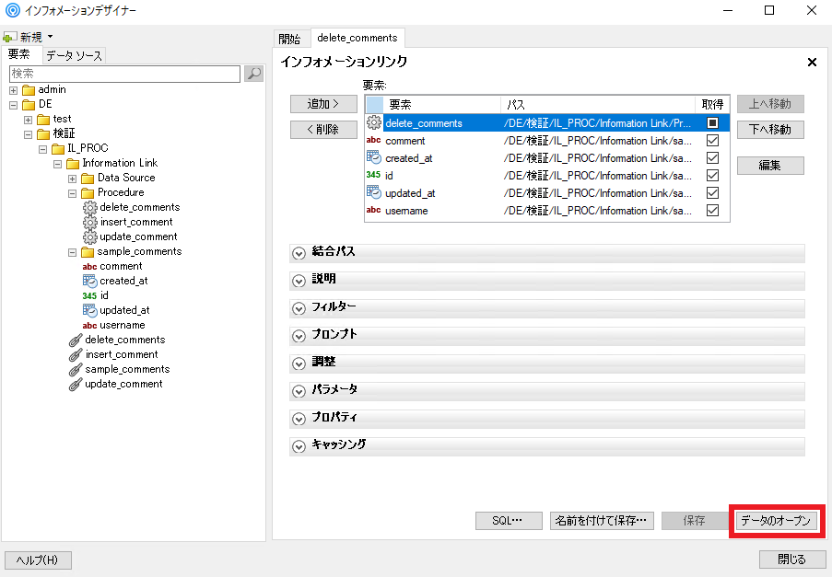Select the delete_comments editor tab
Screen dimensions: 832x577
pyautogui.click(x=357, y=38)
